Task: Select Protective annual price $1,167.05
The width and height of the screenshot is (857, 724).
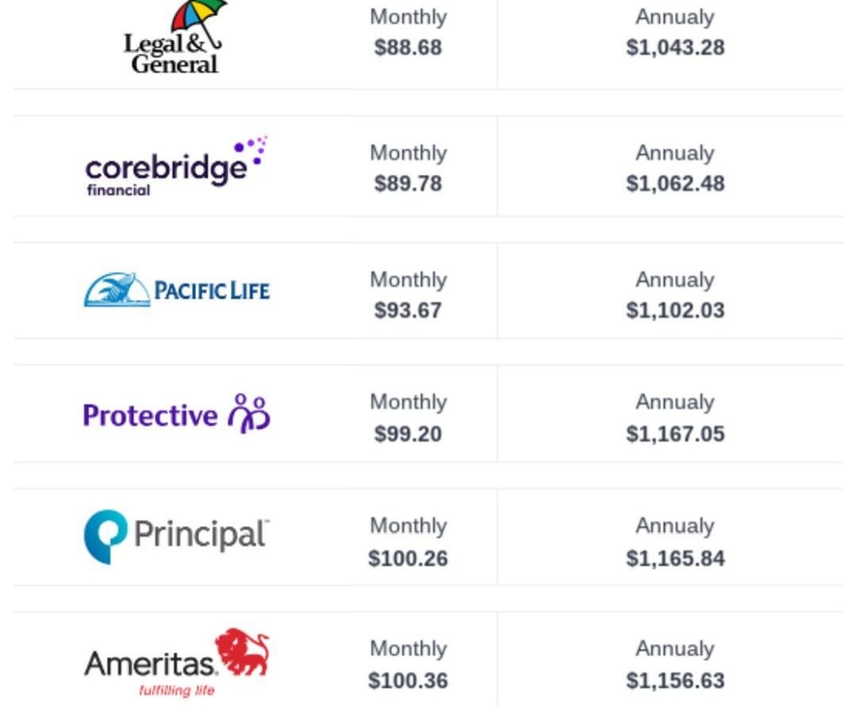Action: click(675, 434)
